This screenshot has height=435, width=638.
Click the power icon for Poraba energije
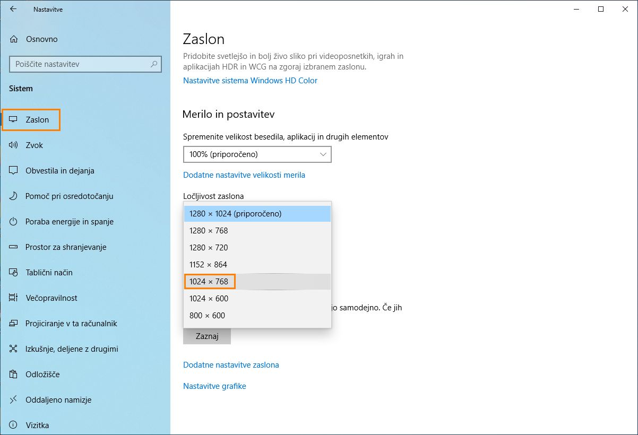[x=14, y=222]
